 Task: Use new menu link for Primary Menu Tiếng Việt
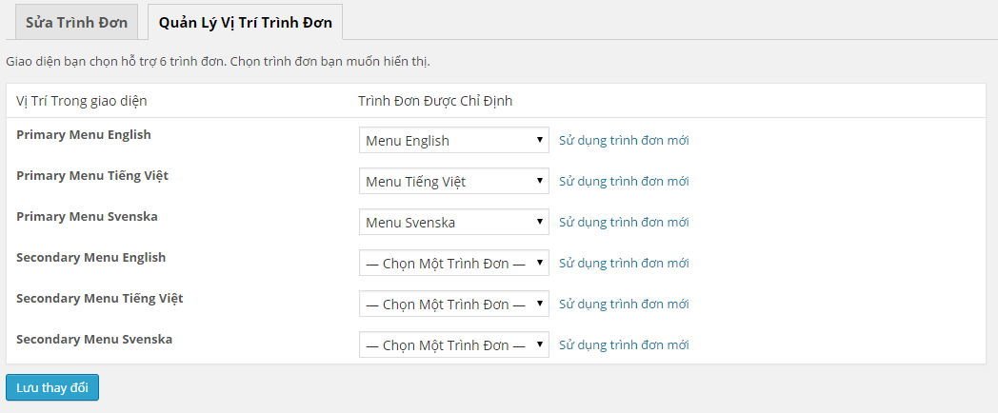point(623,181)
